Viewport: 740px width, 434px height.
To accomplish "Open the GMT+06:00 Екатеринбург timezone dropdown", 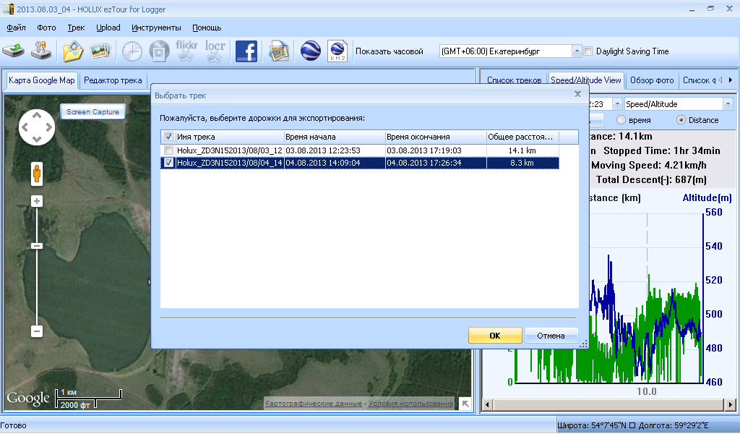I will point(577,51).
